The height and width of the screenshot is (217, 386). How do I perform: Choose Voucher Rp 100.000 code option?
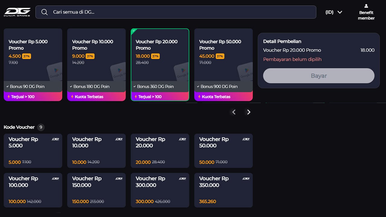pyautogui.click(x=33, y=190)
